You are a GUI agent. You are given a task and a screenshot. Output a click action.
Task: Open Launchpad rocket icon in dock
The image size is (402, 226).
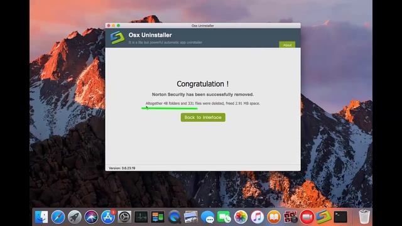click(x=75, y=217)
